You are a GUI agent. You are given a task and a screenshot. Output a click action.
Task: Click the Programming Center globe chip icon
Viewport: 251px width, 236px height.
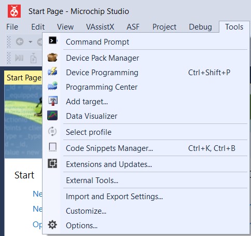point(52,86)
